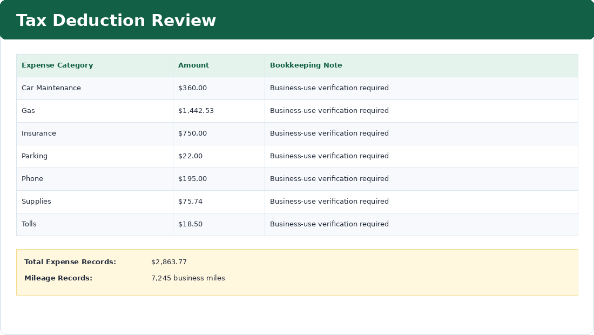
Task: Select the 7,245 business miles value
Action: tap(188, 278)
